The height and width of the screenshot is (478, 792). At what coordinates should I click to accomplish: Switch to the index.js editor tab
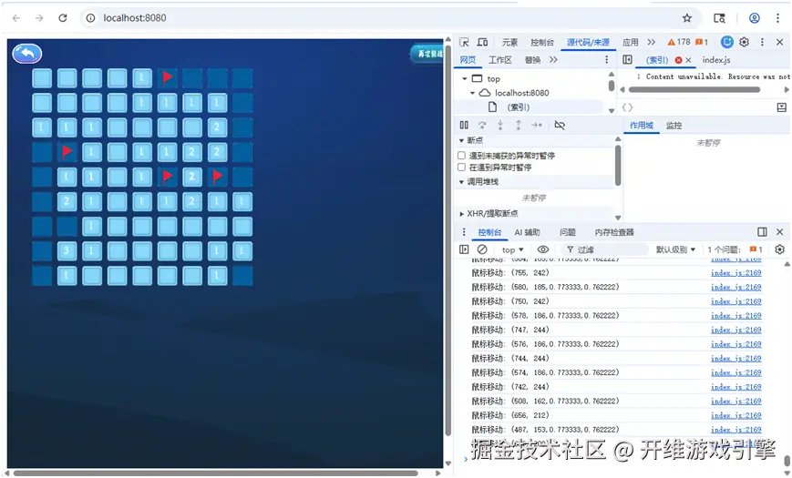(x=716, y=59)
